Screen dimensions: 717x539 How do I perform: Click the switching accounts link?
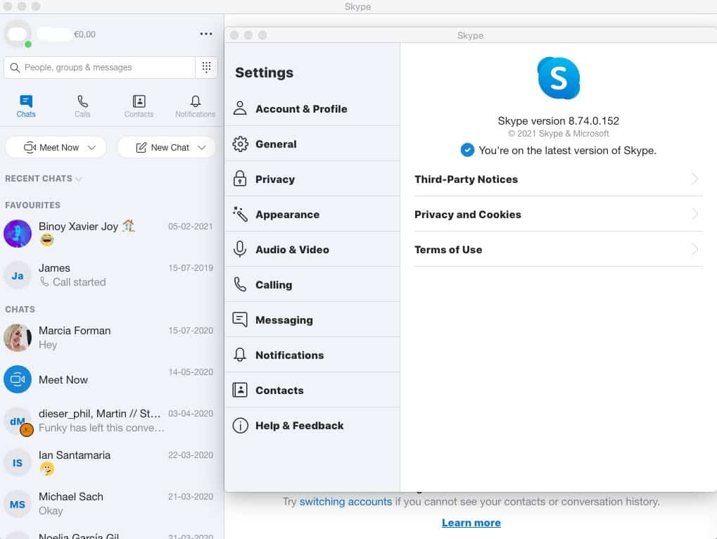345,502
